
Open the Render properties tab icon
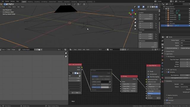pyautogui.click(x=162, y=45)
